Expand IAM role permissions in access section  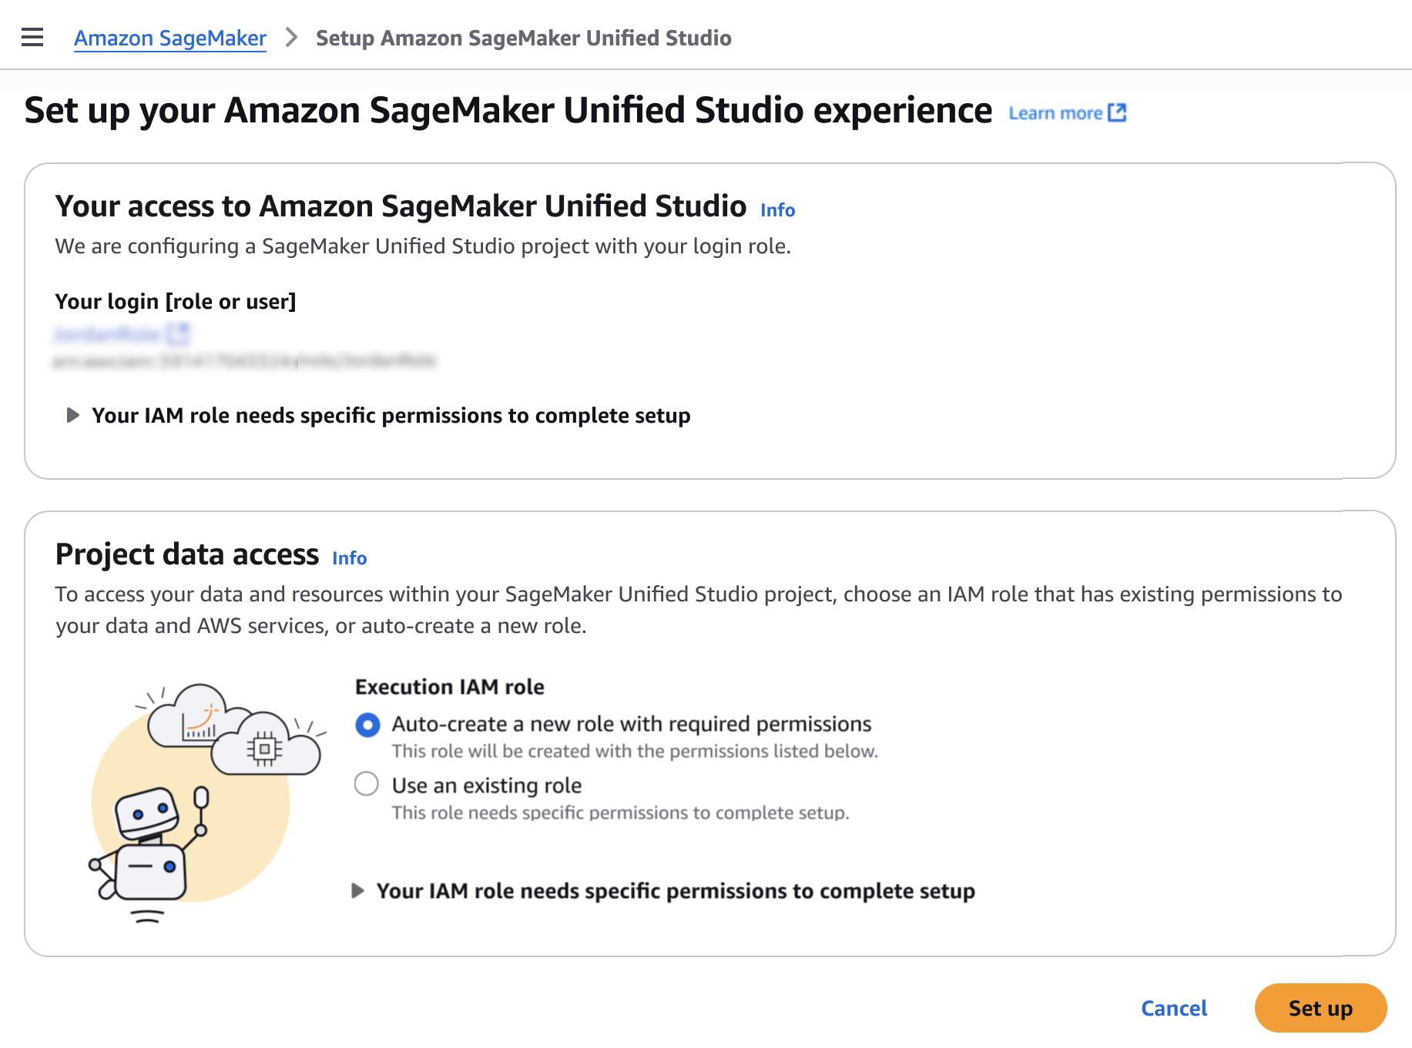click(73, 416)
